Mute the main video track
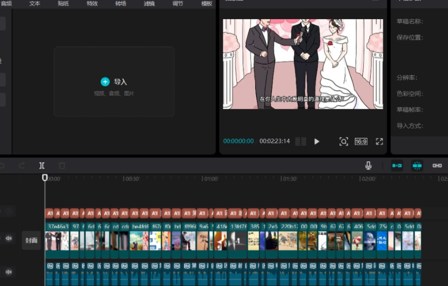448x286 pixels. pos(8,239)
